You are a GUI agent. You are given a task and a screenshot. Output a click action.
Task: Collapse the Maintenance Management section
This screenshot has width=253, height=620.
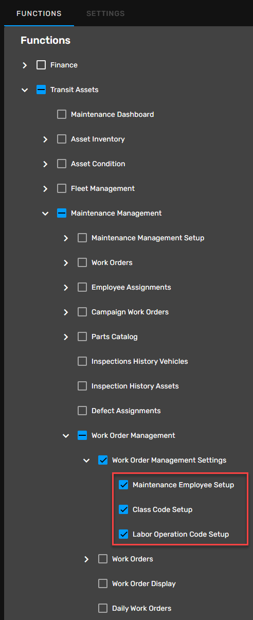click(x=45, y=214)
